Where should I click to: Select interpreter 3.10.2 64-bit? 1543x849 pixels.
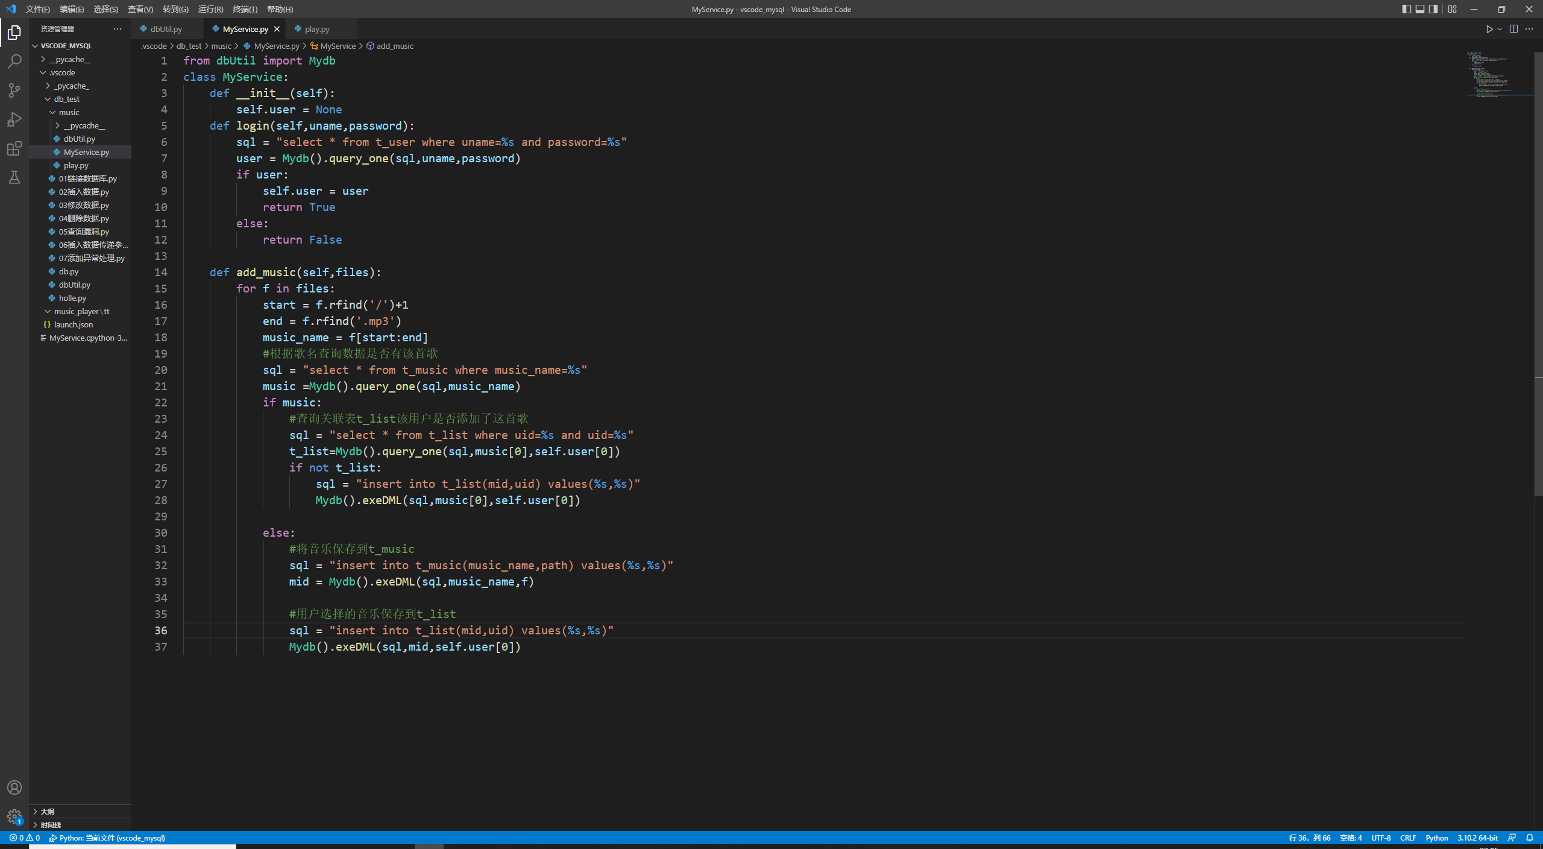point(1477,838)
